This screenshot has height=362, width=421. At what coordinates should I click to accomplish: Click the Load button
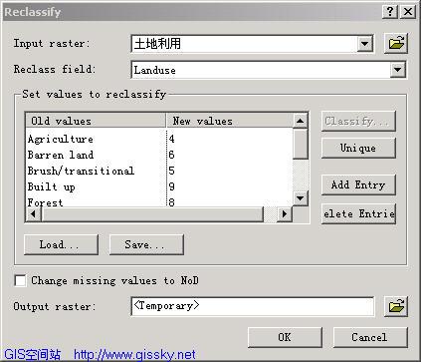coord(61,244)
